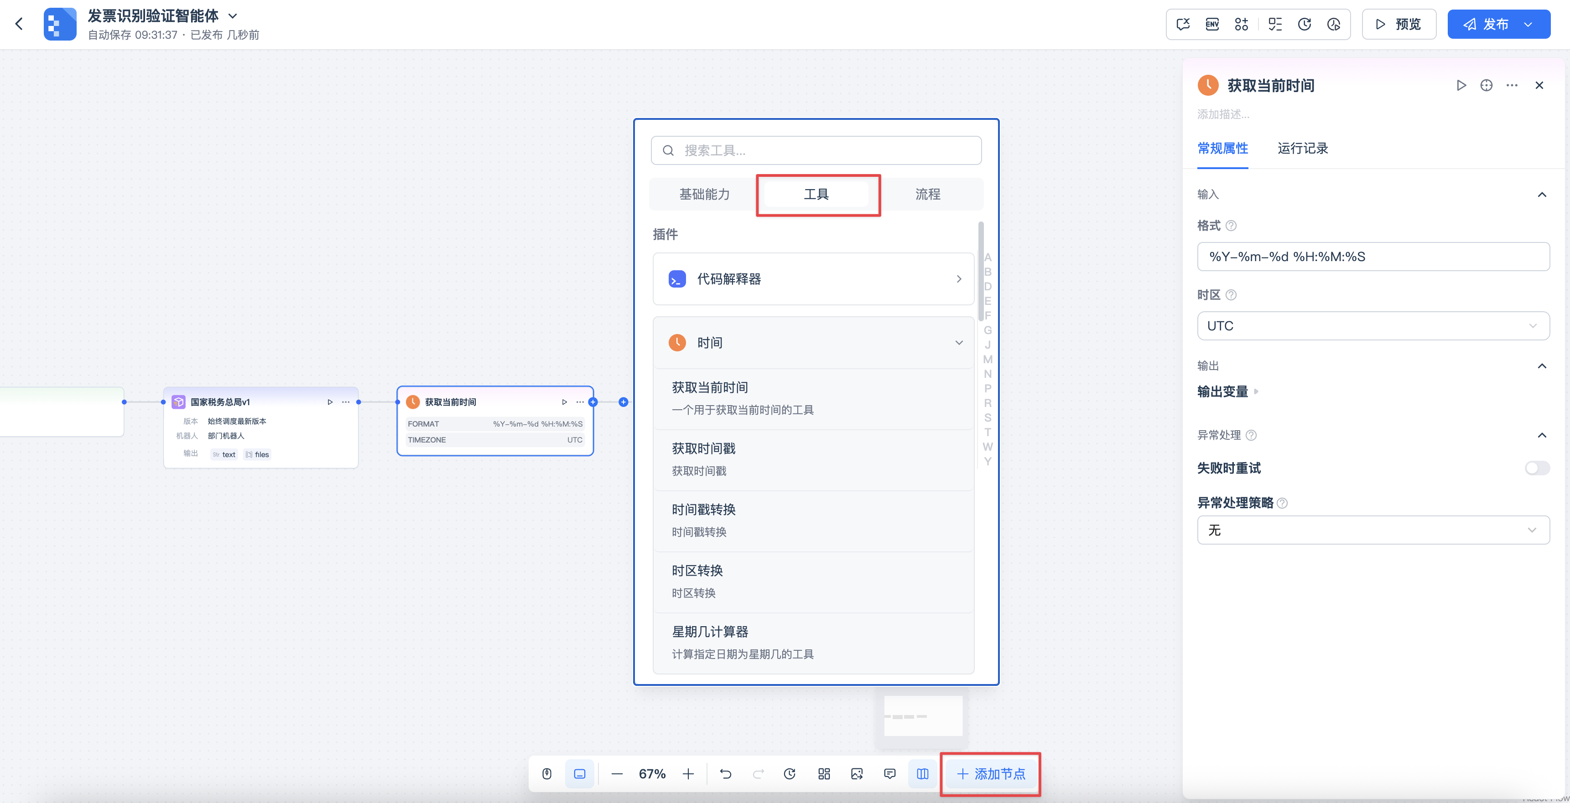The width and height of the screenshot is (1570, 803).
Task: Click the export image icon in toolbar
Action: (856, 774)
